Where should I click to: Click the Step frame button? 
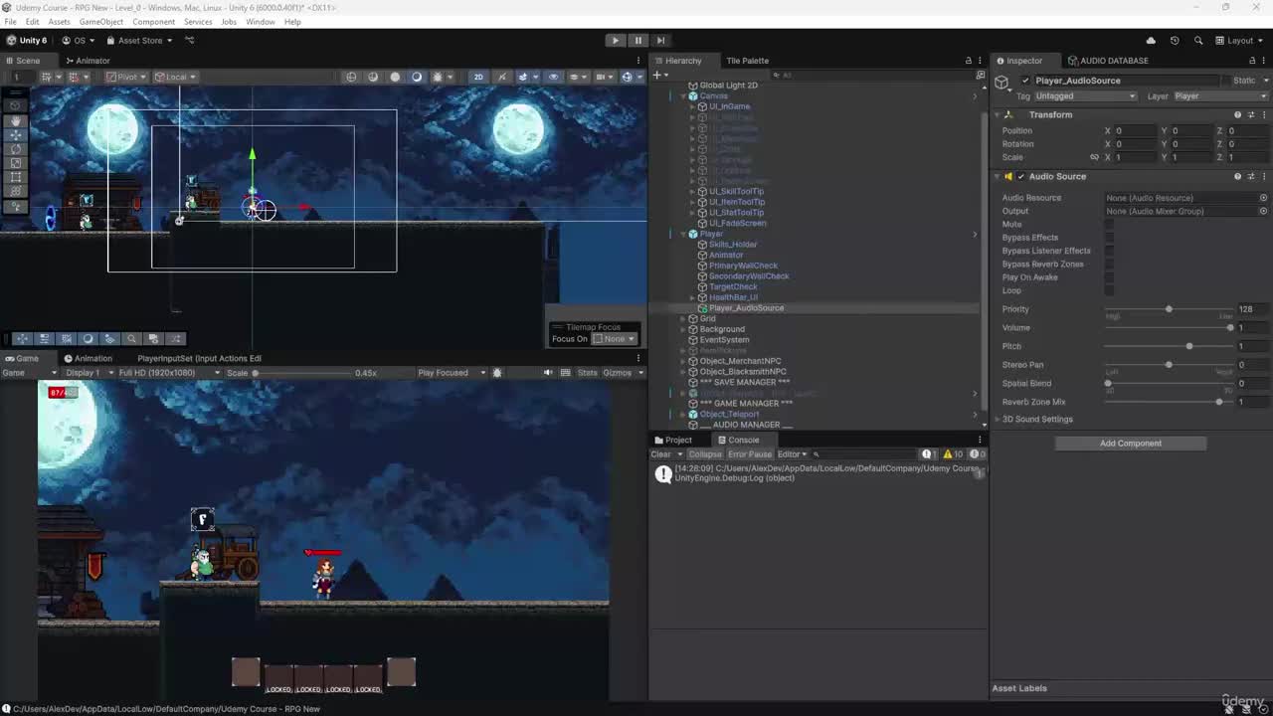tap(660, 41)
